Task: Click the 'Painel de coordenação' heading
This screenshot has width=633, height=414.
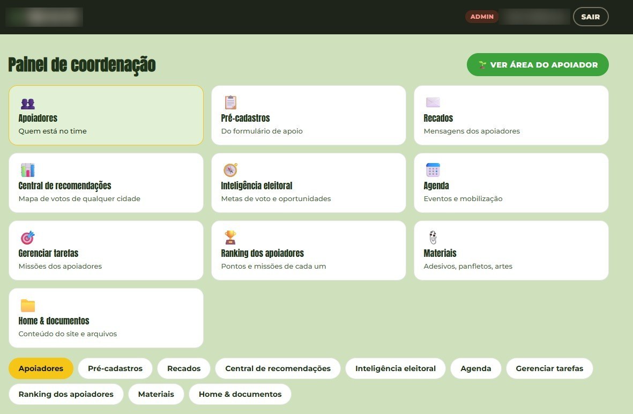Action: [82, 65]
